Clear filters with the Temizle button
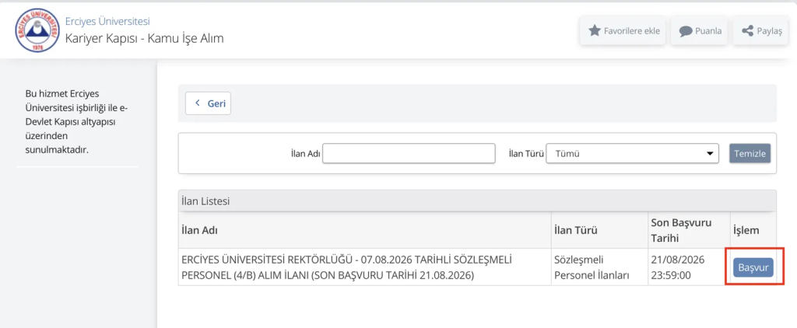Image resolution: width=797 pixels, height=328 pixels. click(x=750, y=153)
